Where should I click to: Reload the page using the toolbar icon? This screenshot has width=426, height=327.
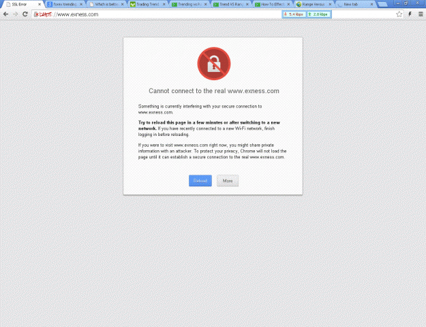pyautogui.click(x=25, y=14)
